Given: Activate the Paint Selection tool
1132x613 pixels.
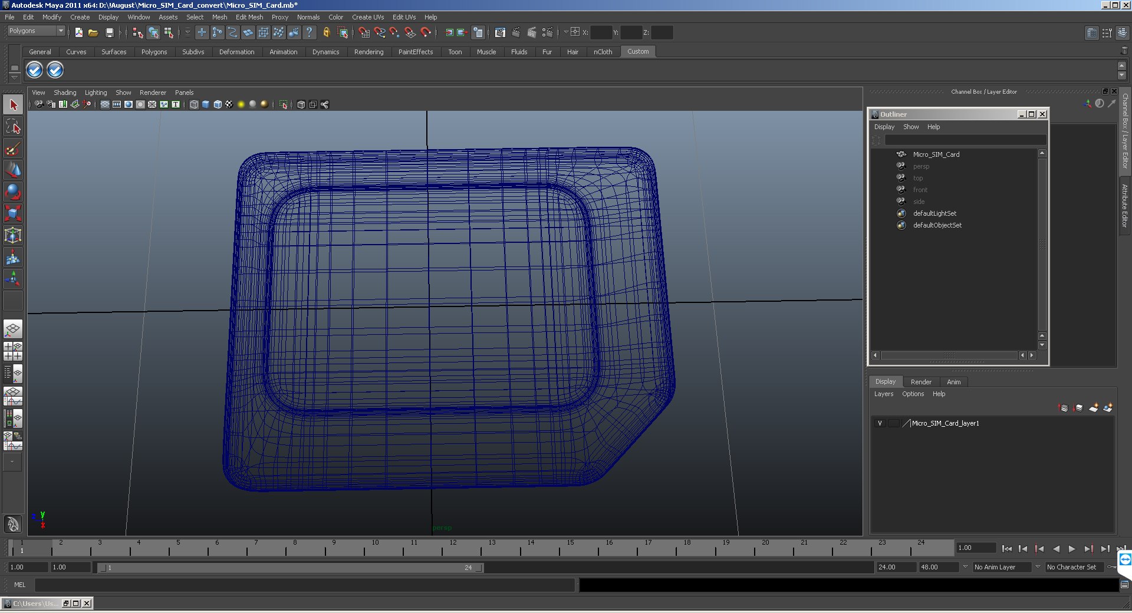Looking at the screenshot, I should pos(13,149).
